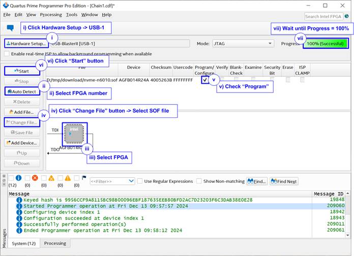Select the Intel FPGA chip in the chain diagram
This screenshot has height=256, width=354.
tap(74, 134)
